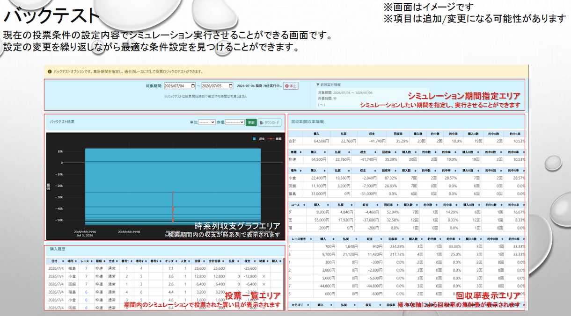Image resolution: width=571 pixels, height=316 pixels.
Task: Select the バックテスト結果 panel heading
Action: point(62,122)
